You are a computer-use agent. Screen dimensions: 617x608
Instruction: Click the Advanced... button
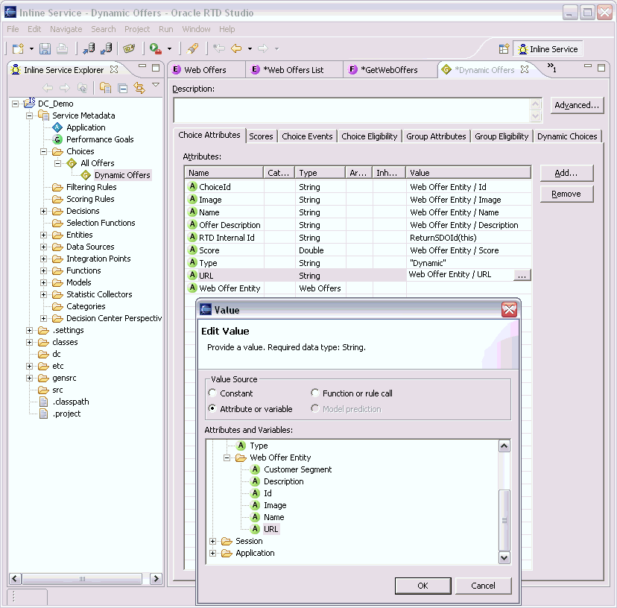(577, 106)
